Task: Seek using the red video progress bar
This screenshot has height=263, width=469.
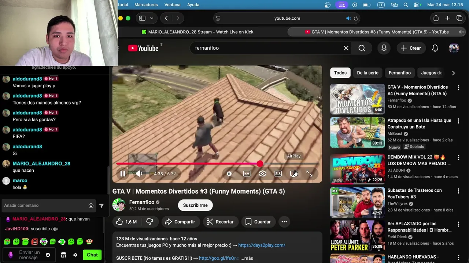Action: (x=217, y=164)
